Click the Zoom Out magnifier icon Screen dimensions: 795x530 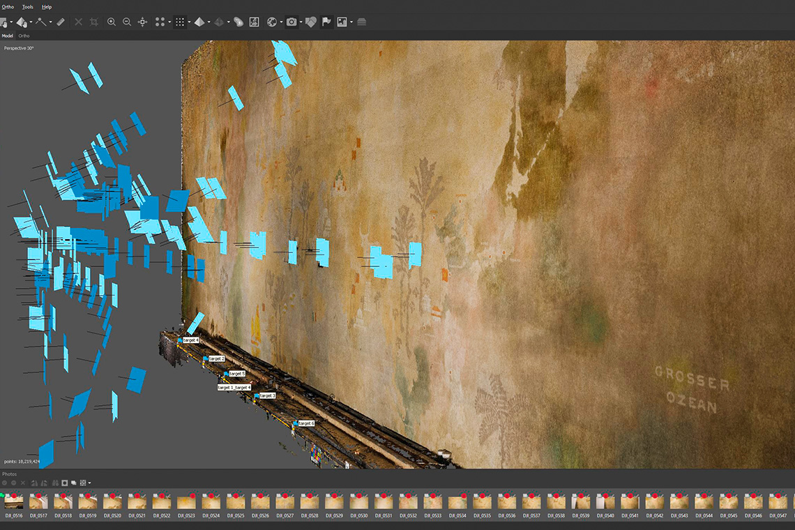point(127,22)
